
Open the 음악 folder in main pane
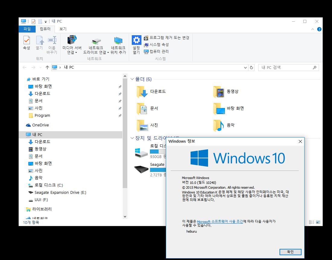(x=224, y=125)
